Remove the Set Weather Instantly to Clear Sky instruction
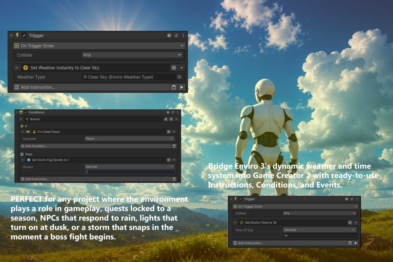 (x=181, y=68)
